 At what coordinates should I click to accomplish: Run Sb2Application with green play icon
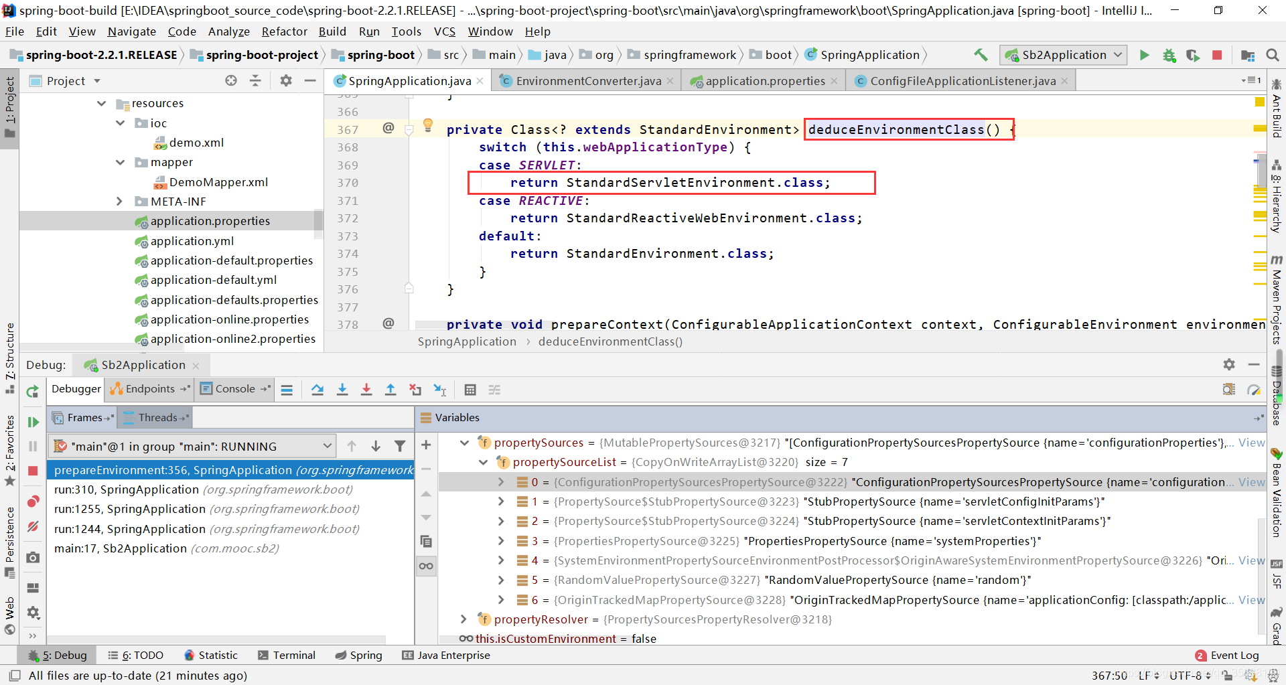tap(1145, 55)
